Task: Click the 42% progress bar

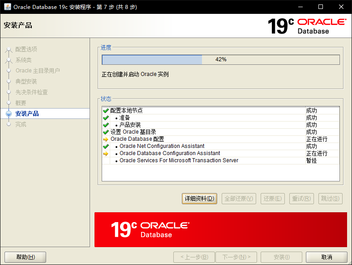Action: 221,59
